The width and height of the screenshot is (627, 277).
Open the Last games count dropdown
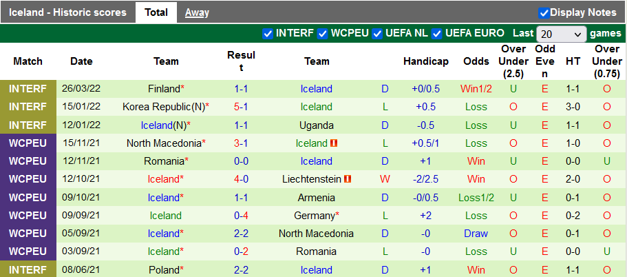[x=562, y=34]
